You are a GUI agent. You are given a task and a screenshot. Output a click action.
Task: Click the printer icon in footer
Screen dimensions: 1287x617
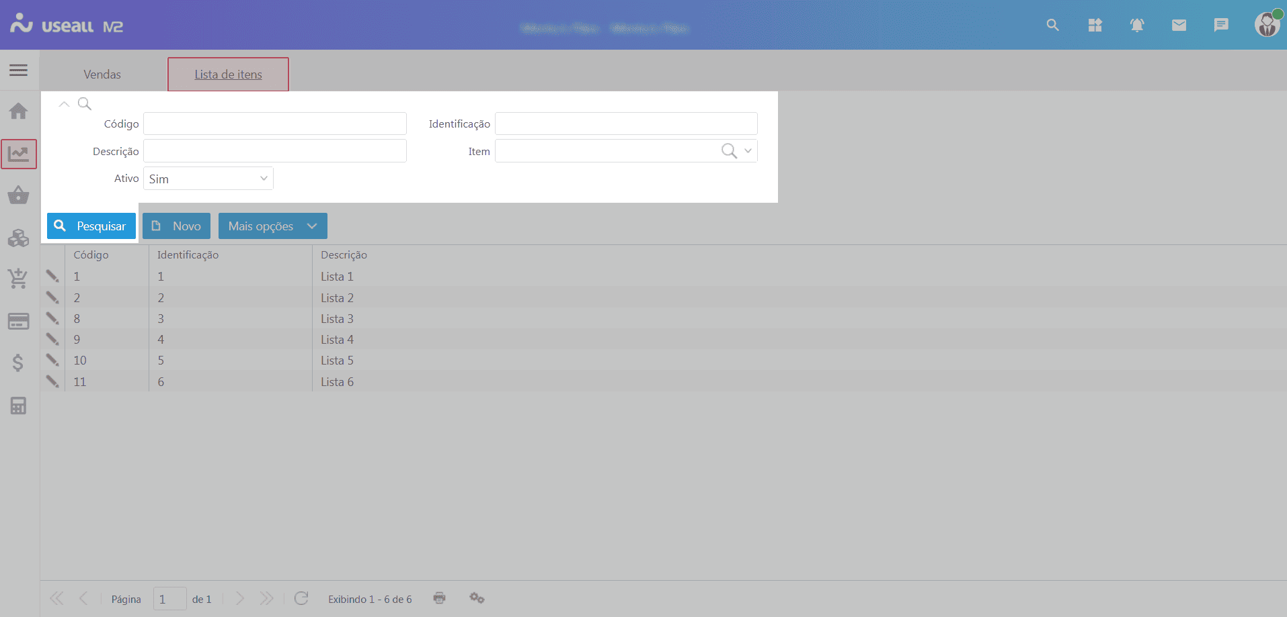click(x=439, y=598)
